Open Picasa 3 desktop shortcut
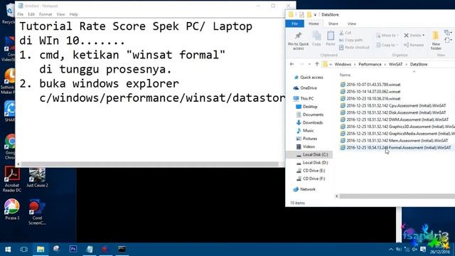Viewport: 455px width, 256px height. 12,210
